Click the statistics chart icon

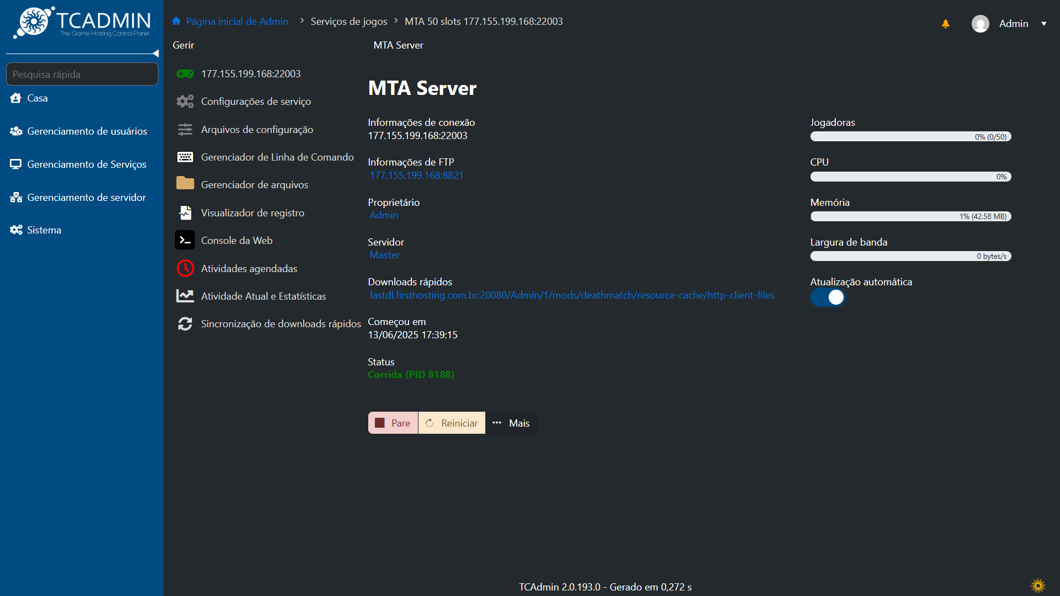pyautogui.click(x=185, y=296)
